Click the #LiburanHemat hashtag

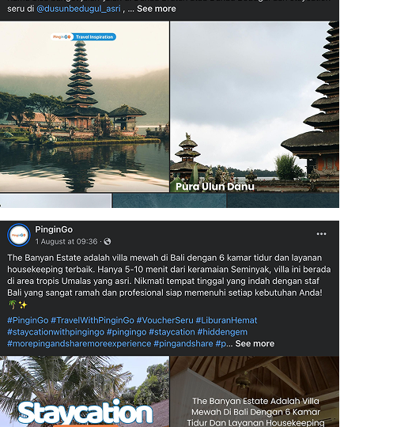point(226,320)
